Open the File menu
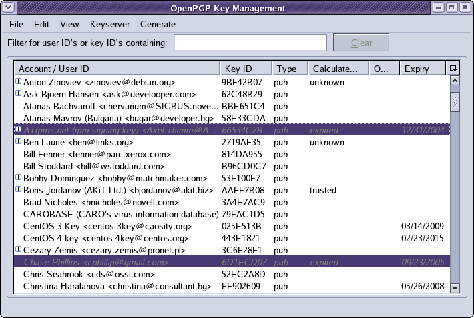 (16, 25)
